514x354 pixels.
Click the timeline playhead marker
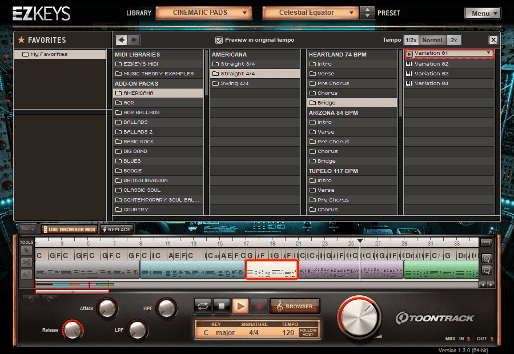tap(360, 241)
